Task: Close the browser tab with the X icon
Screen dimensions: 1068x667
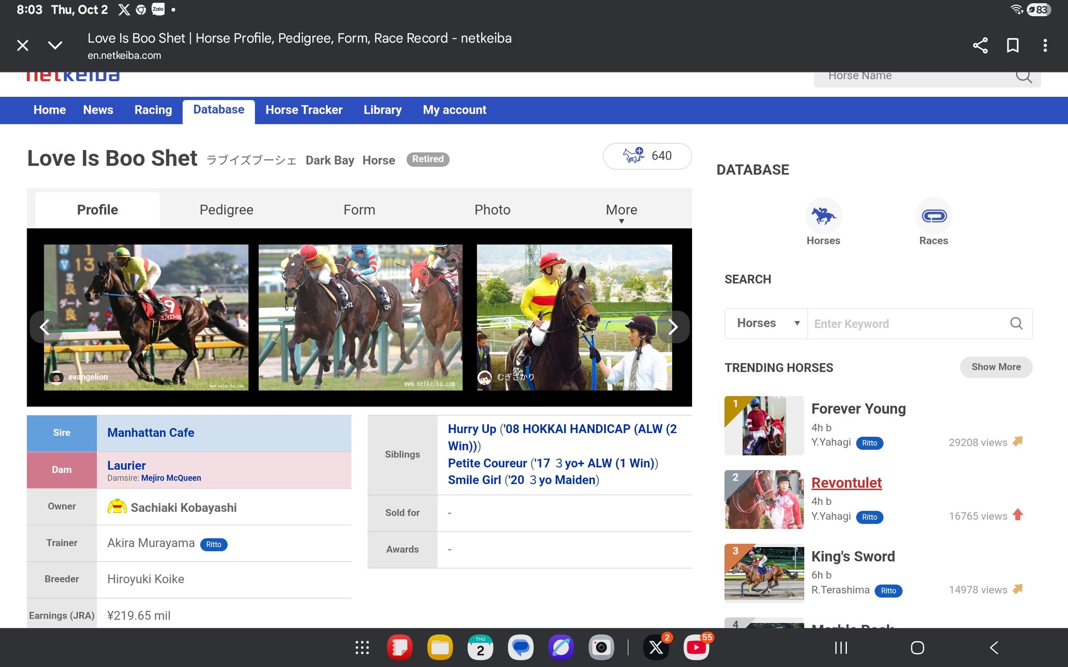Action: point(22,45)
